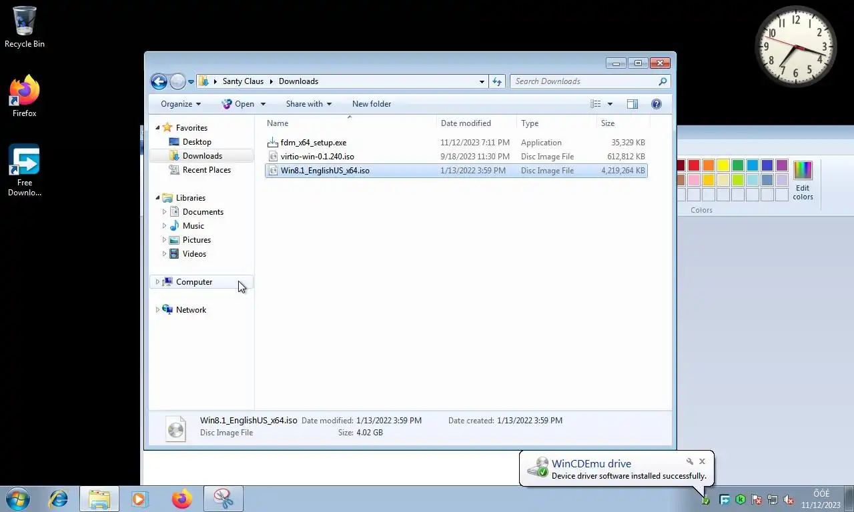This screenshot has height=512, width=854.
Task: Expand the Documents library
Action: click(164, 212)
